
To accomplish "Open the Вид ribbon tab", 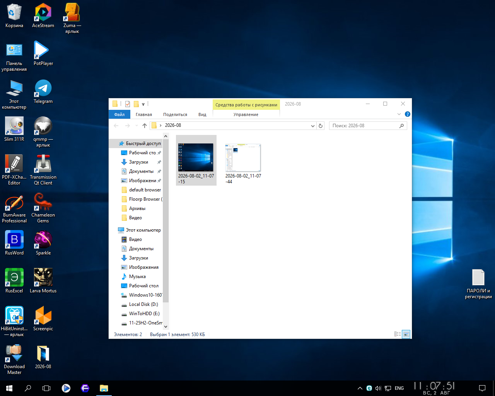I will (x=202, y=114).
